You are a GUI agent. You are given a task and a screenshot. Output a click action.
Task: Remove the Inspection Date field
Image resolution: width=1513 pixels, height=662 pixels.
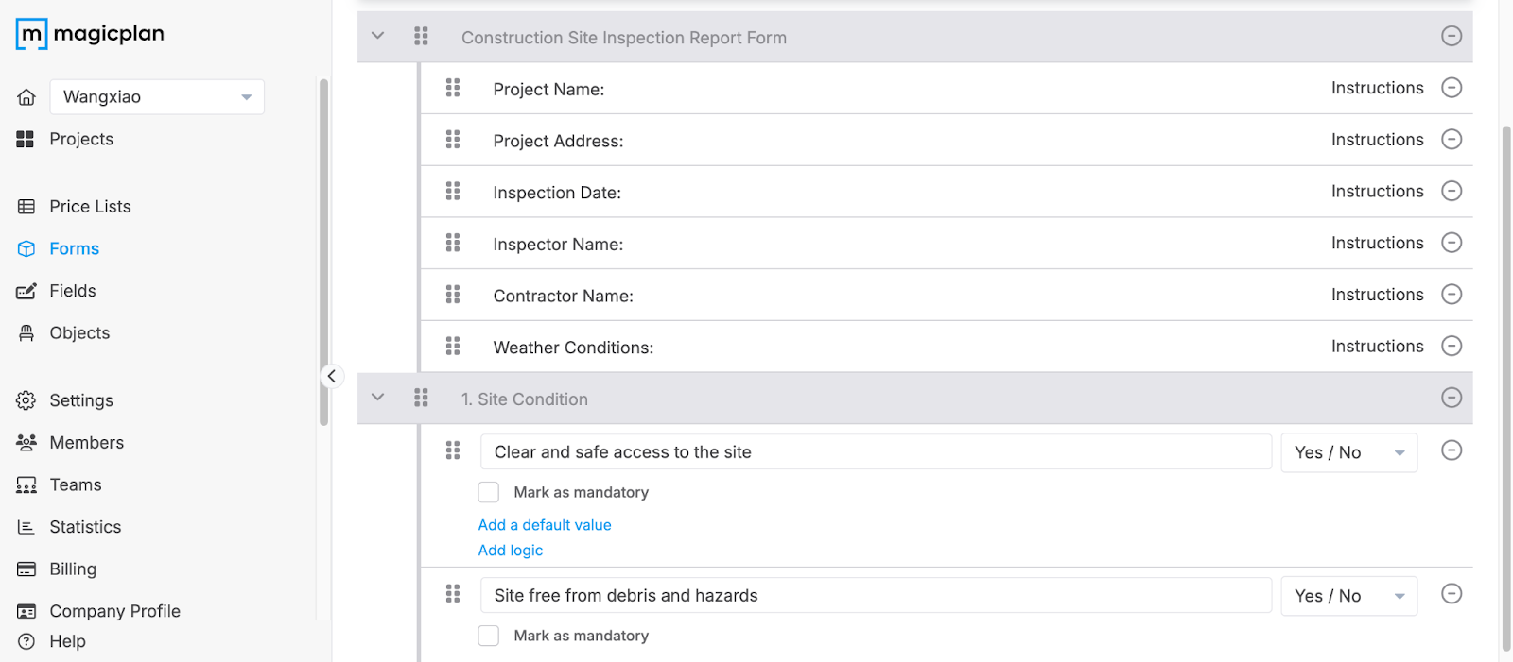[1452, 191]
